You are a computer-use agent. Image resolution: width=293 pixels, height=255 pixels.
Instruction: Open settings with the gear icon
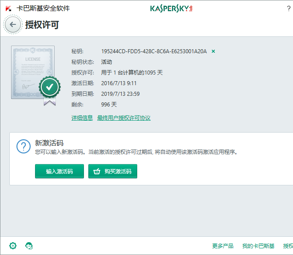point(13,246)
